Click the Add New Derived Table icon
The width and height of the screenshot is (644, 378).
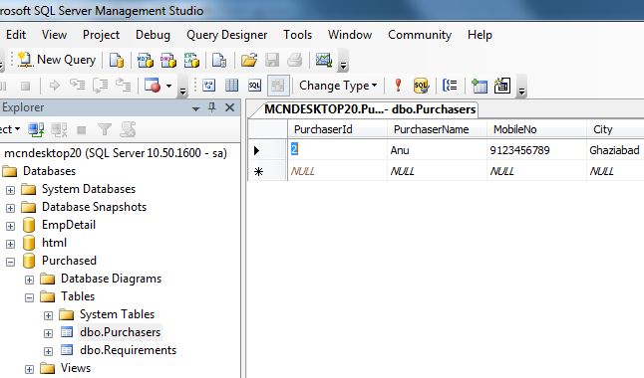(501, 86)
